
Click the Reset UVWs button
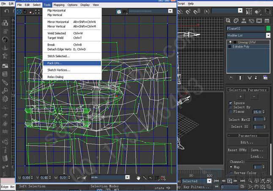237,150
